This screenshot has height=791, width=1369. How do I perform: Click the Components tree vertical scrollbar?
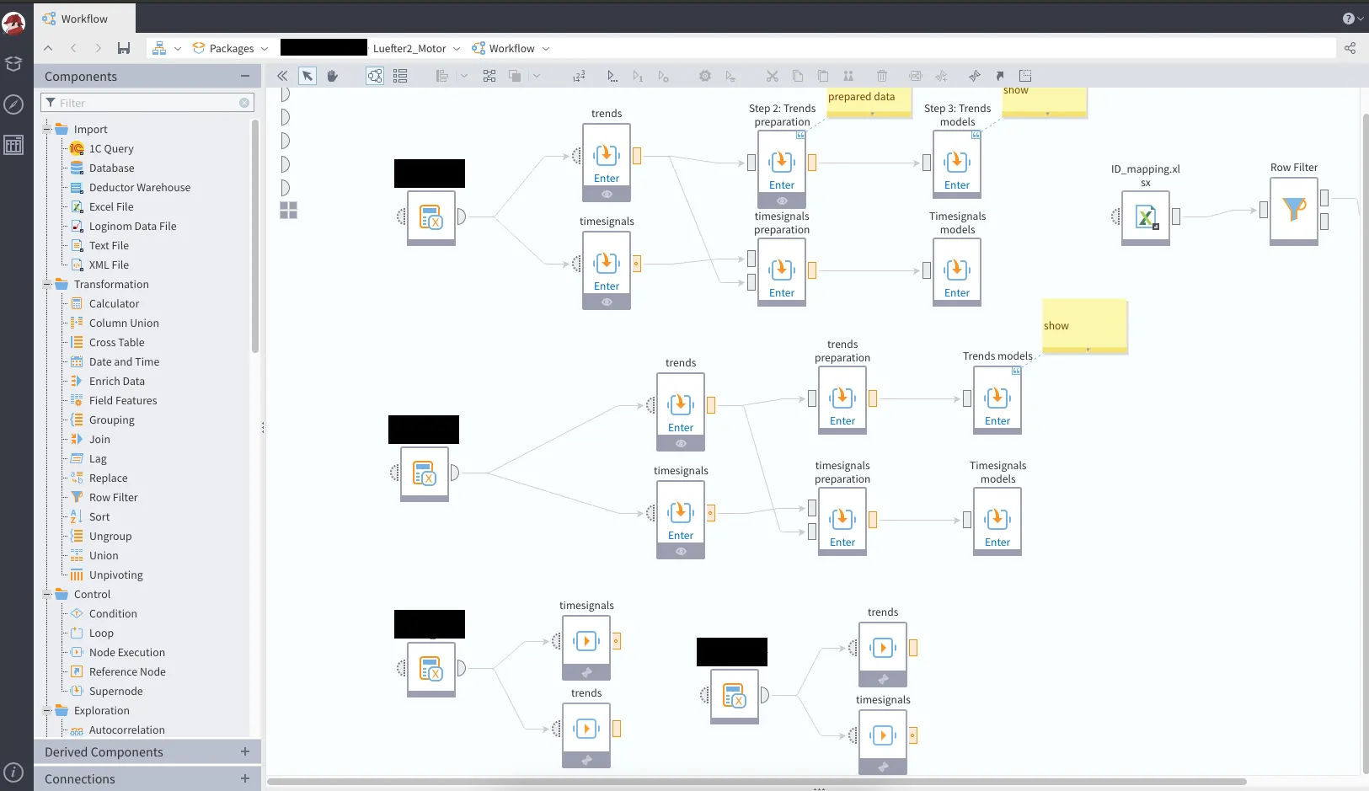254,236
